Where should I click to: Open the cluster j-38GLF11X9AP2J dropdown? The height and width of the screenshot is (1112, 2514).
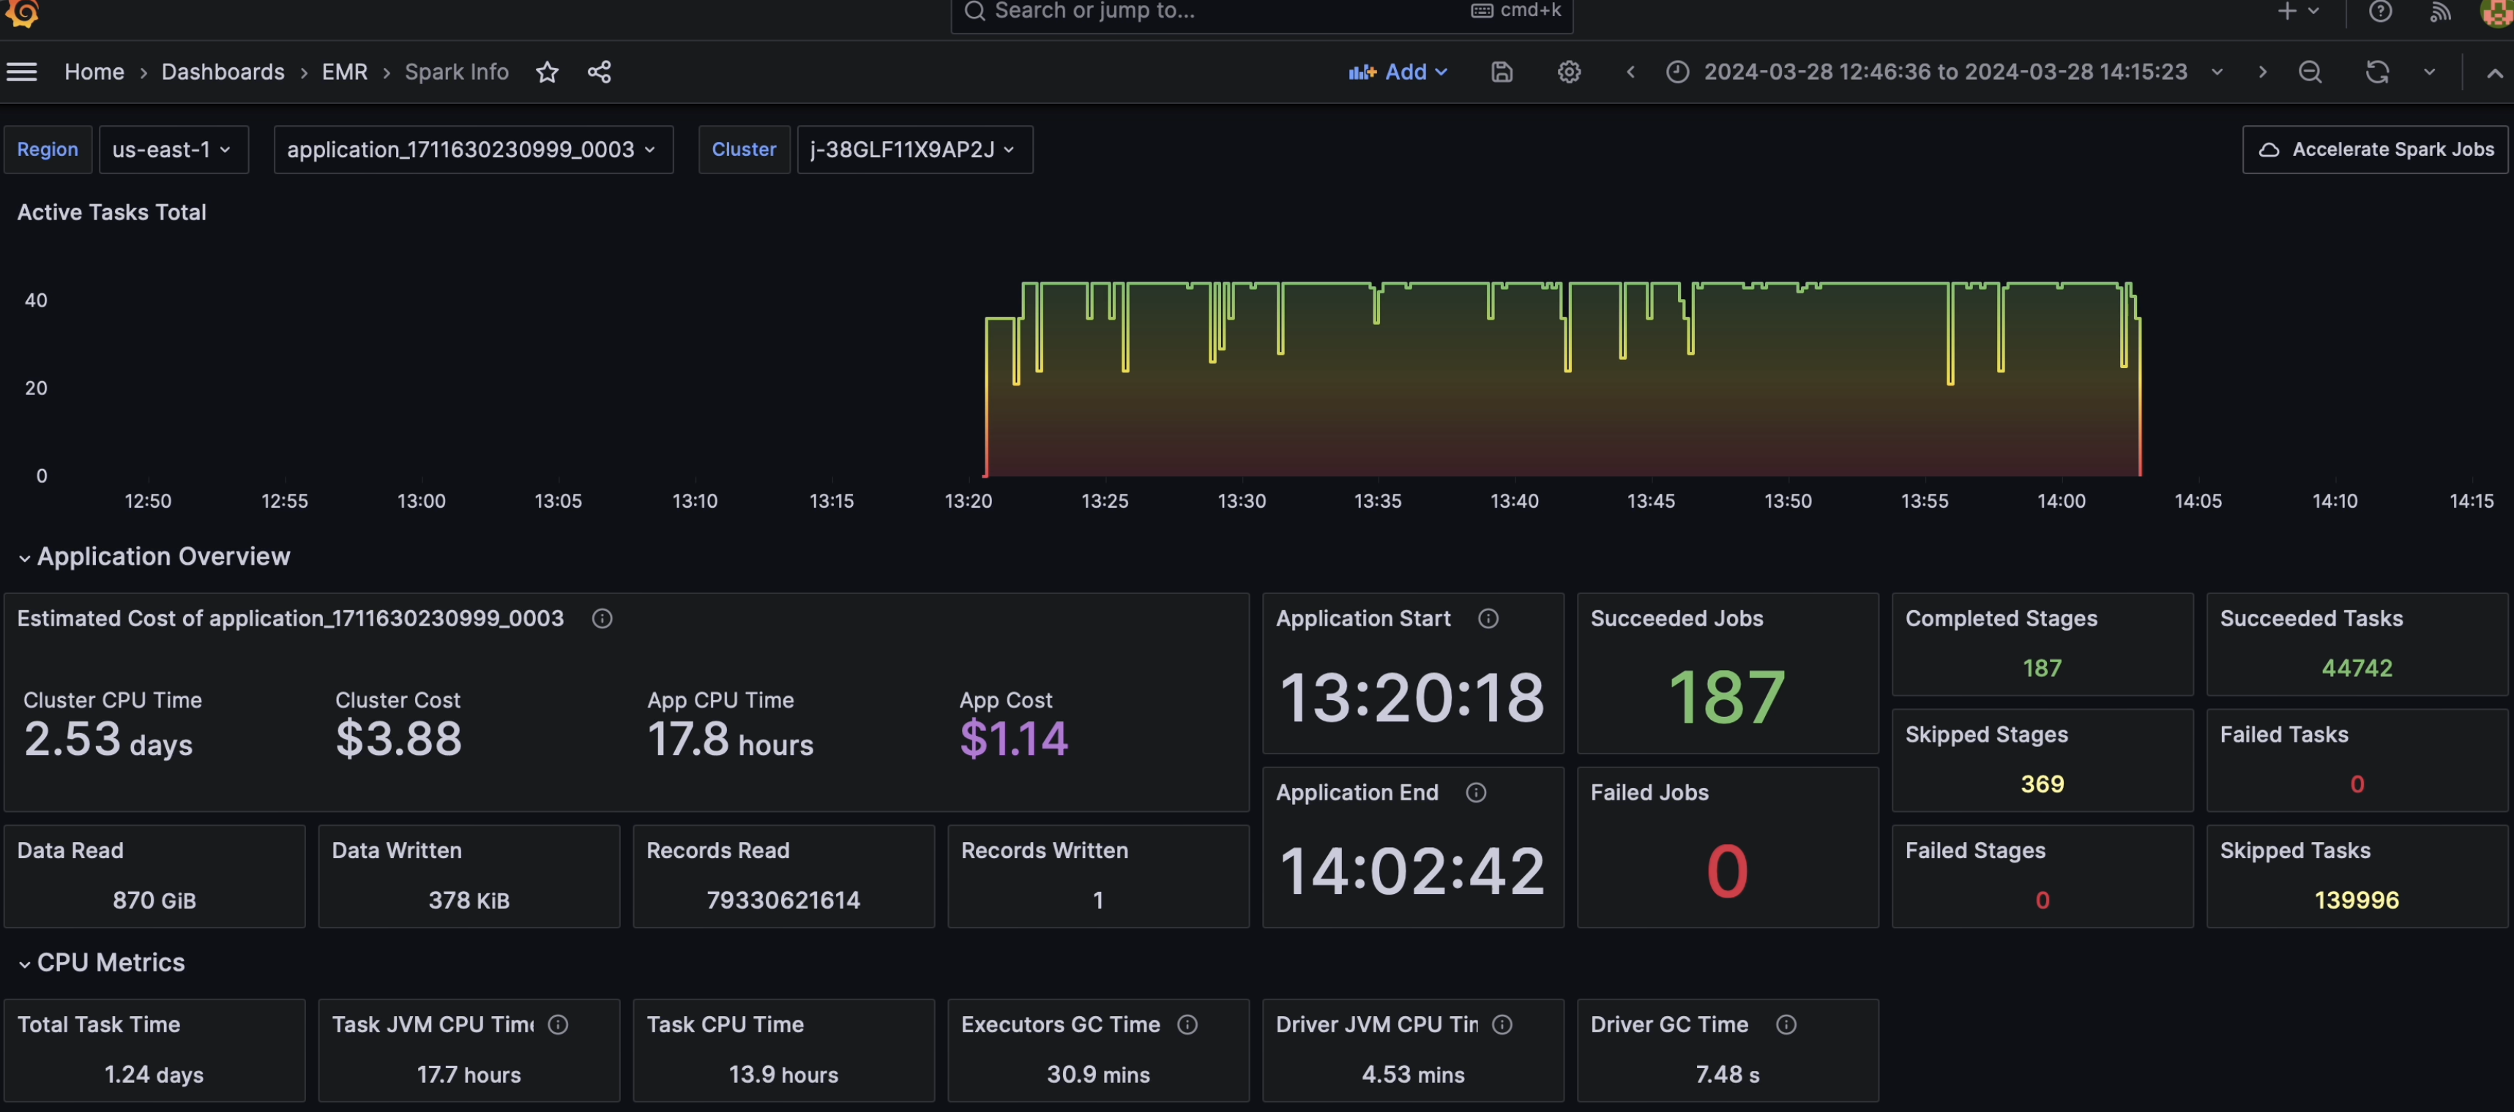click(914, 149)
